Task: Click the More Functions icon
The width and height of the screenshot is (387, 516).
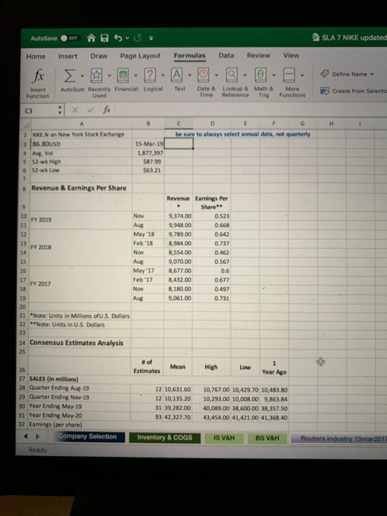Action: [x=289, y=74]
